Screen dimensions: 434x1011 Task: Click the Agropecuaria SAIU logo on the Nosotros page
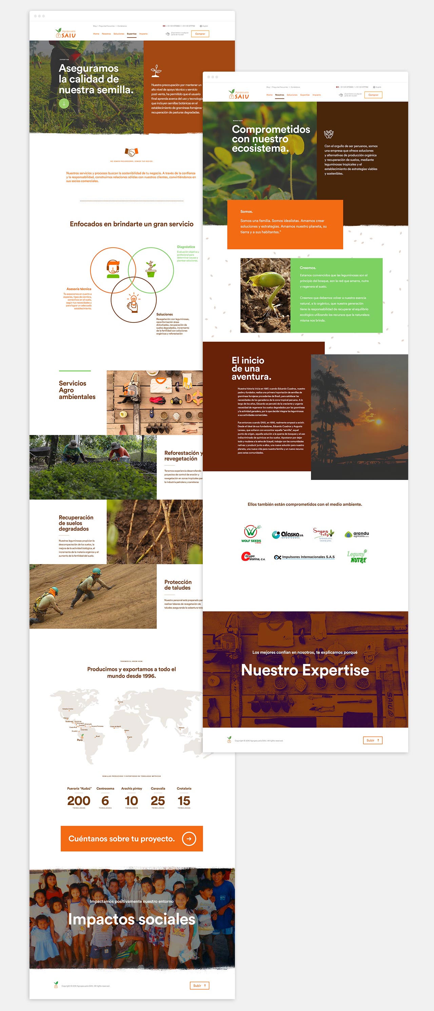point(239,94)
